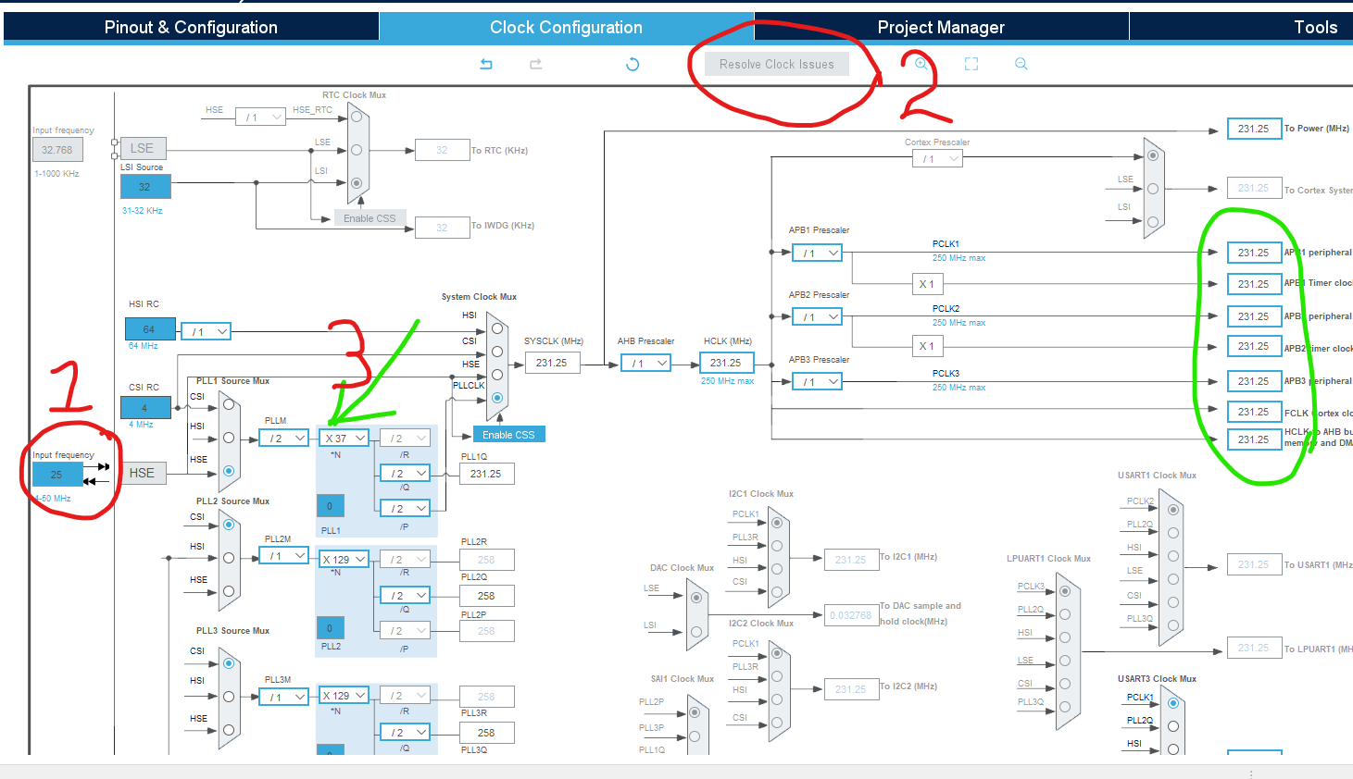1353x779 pixels.
Task: Click the Resolve Clock Issues button
Action: coord(777,64)
